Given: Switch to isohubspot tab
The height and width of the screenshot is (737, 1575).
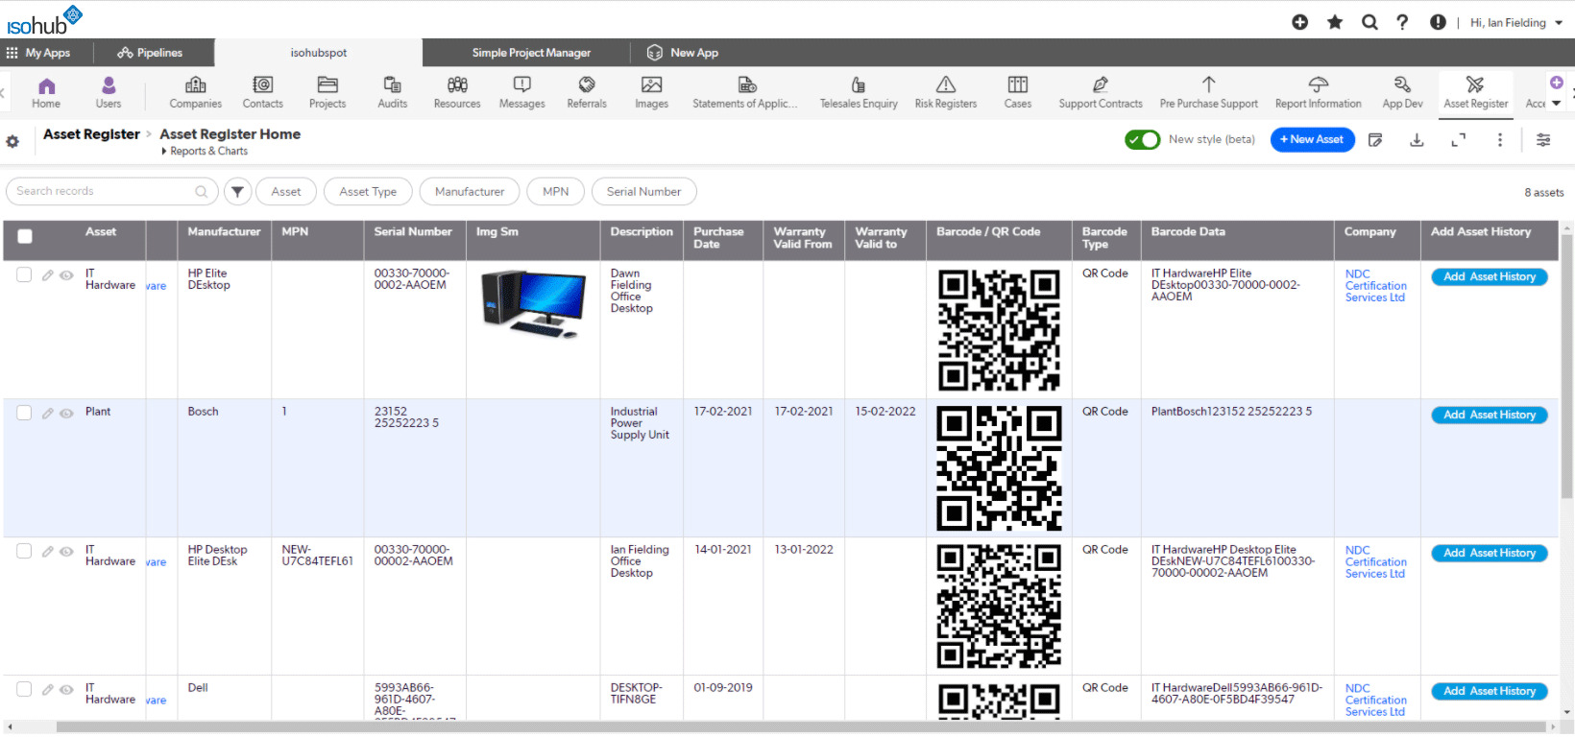Looking at the screenshot, I should pos(319,53).
